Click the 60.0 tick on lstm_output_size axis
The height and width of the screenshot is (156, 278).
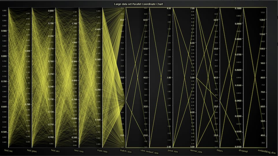pos(145,20)
